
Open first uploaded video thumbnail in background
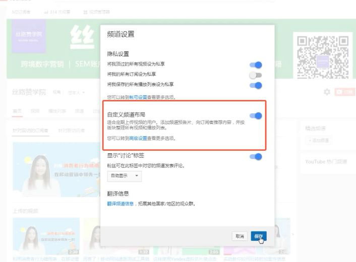tap(46, 236)
